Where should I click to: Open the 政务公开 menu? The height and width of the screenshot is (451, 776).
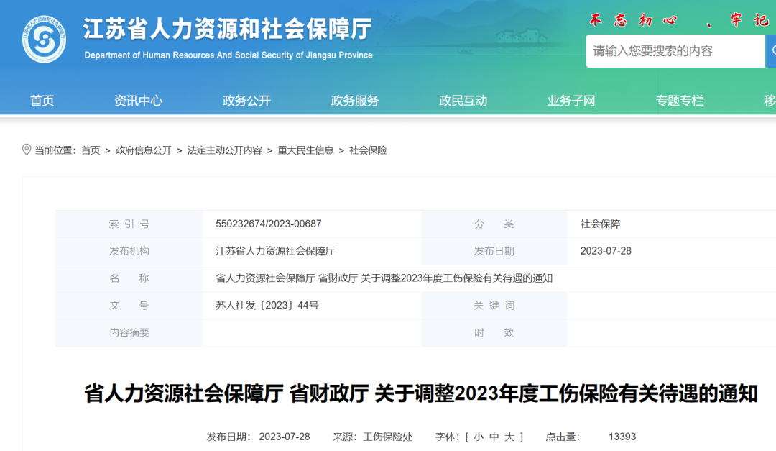[247, 101]
